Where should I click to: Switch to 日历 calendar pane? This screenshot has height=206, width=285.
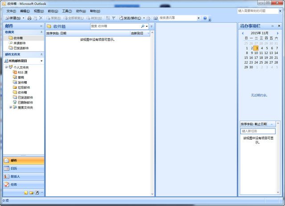click(24, 169)
